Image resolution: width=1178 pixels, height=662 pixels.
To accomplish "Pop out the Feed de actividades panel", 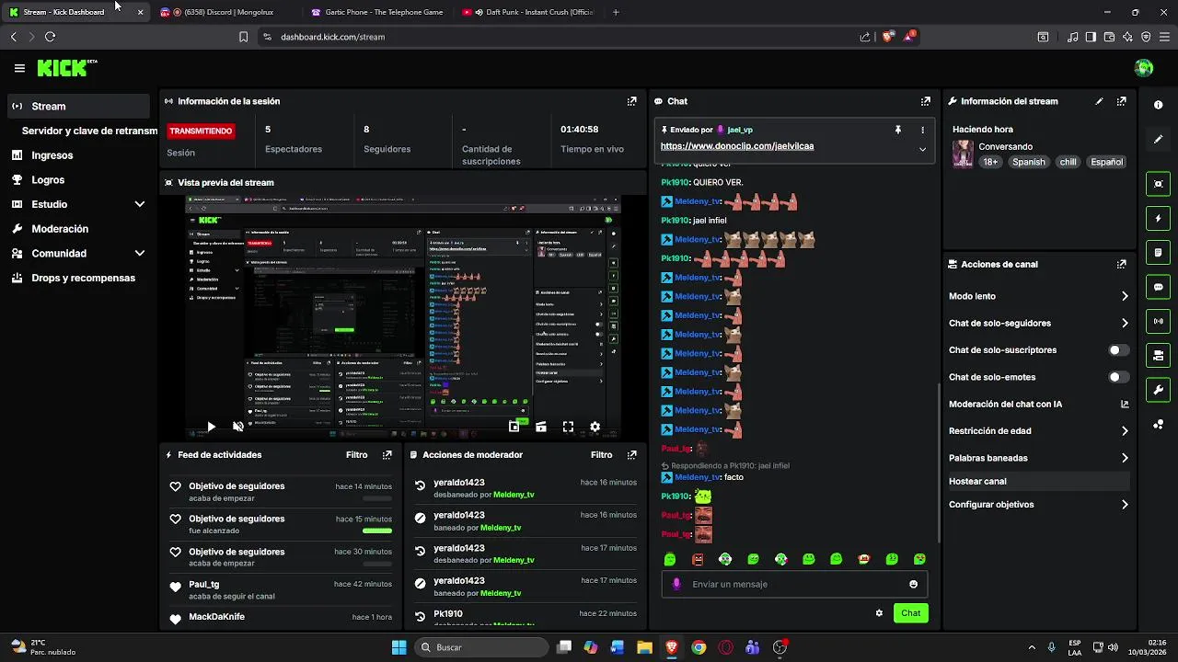I will pos(387,455).
